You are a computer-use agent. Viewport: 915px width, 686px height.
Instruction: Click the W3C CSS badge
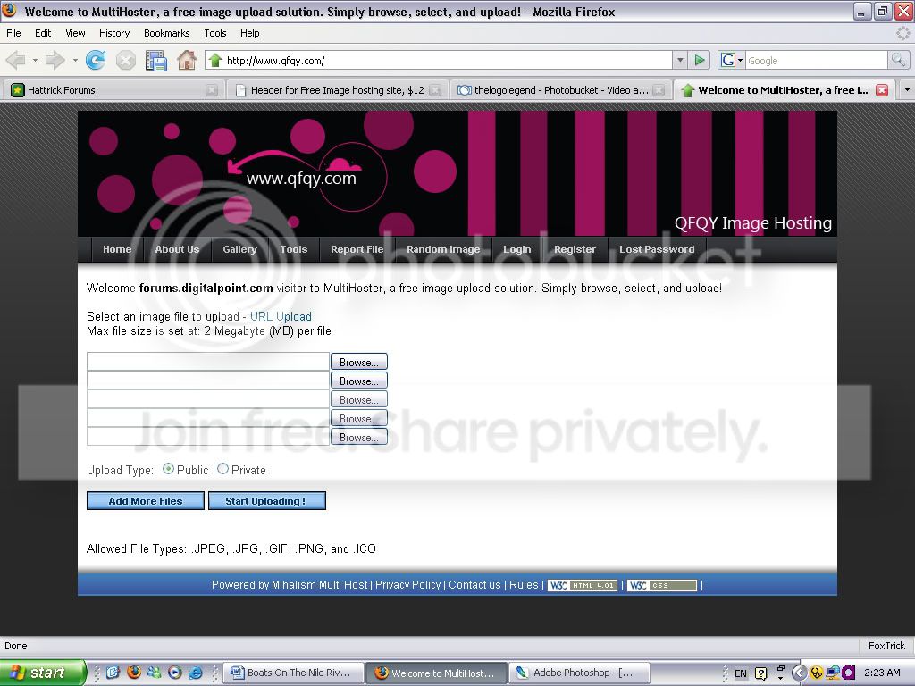tap(662, 585)
